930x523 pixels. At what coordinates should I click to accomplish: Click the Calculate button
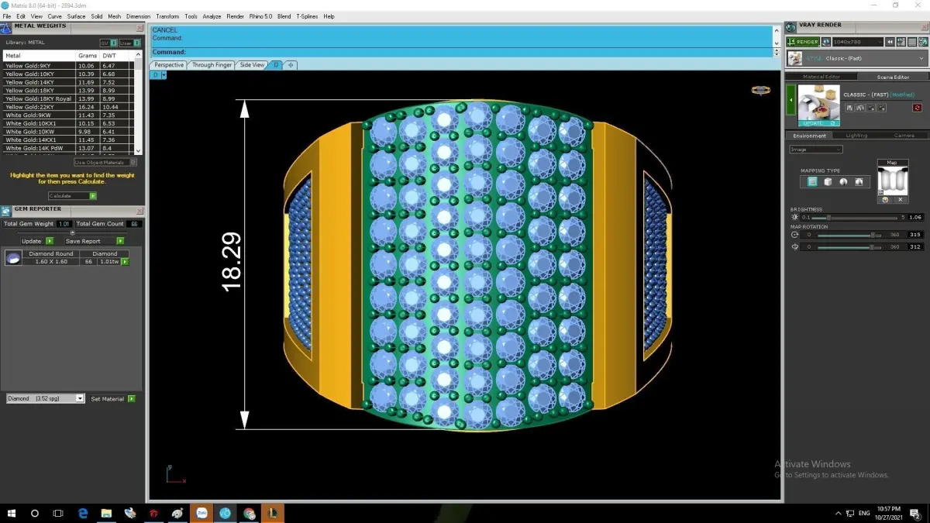pyautogui.click(x=72, y=196)
